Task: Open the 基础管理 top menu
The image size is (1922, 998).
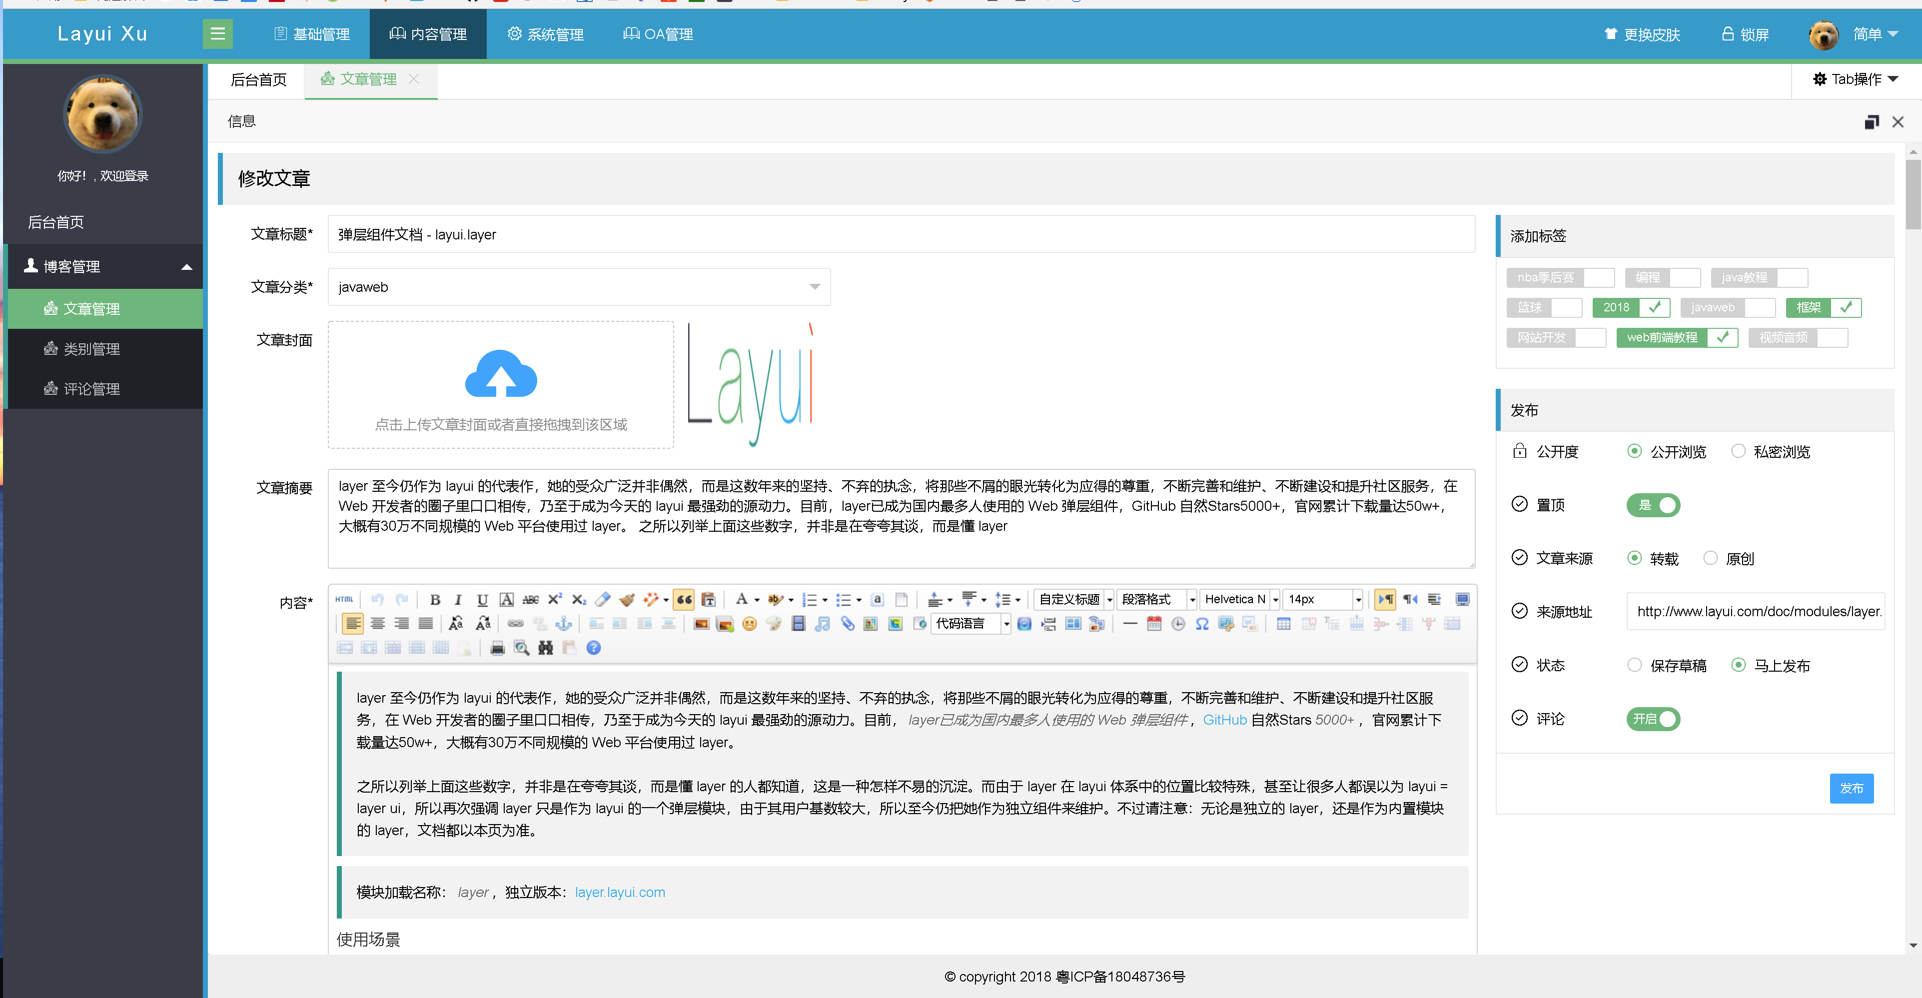Action: tap(311, 34)
